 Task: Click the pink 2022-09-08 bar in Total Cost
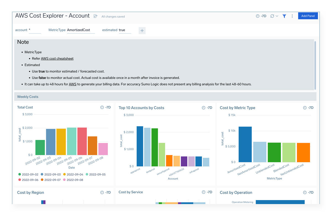(103, 149)
